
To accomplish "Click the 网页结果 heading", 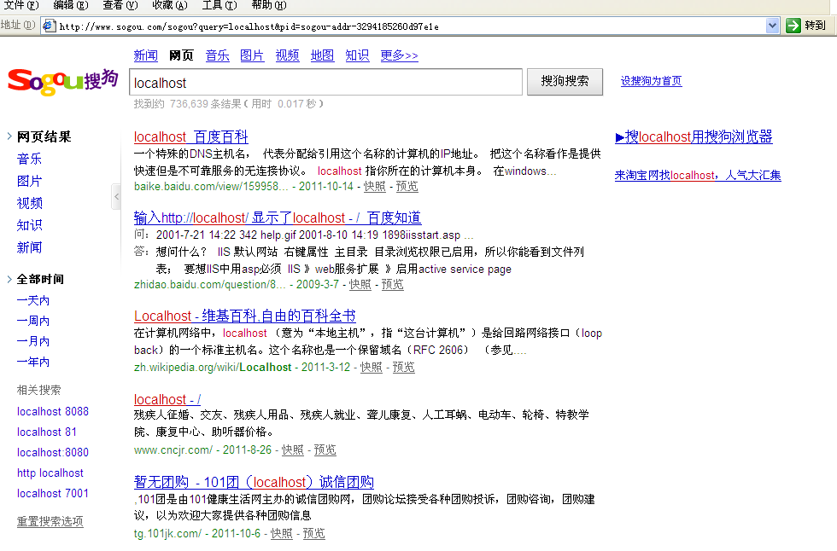I will pyautogui.click(x=44, y=137).
